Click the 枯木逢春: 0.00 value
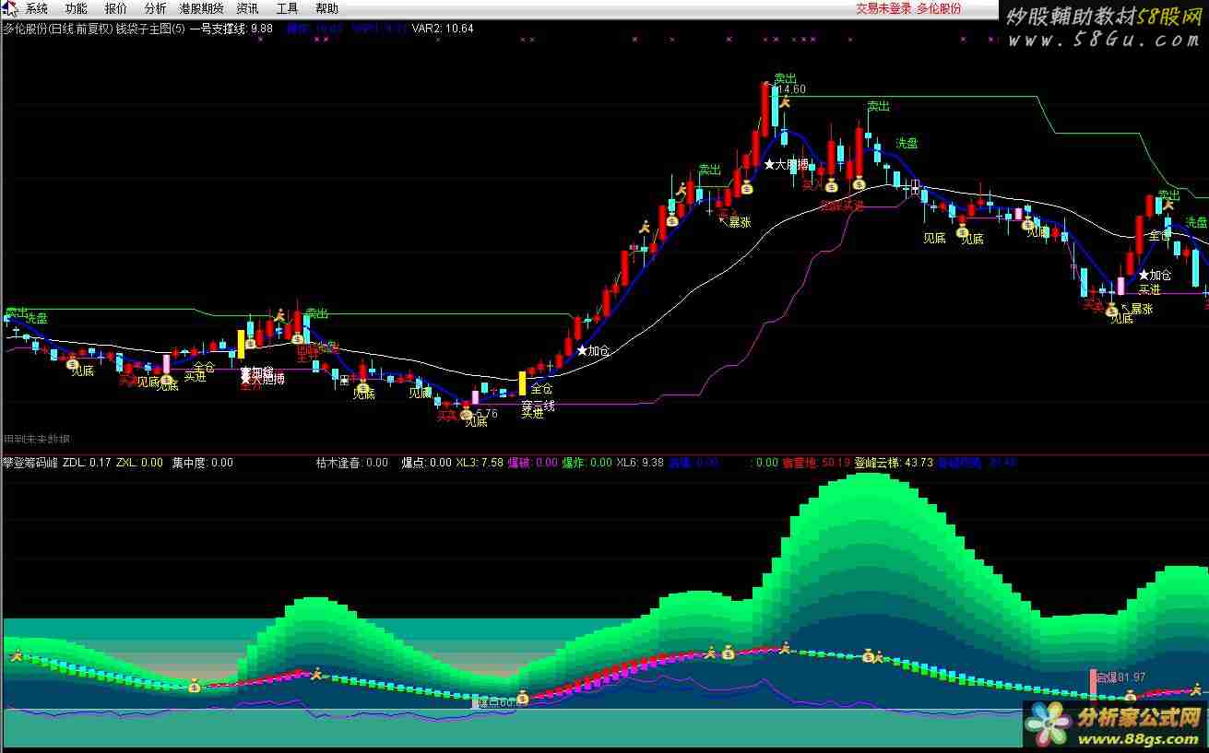This screenshot has width=1209, height=753. point(351,463)
